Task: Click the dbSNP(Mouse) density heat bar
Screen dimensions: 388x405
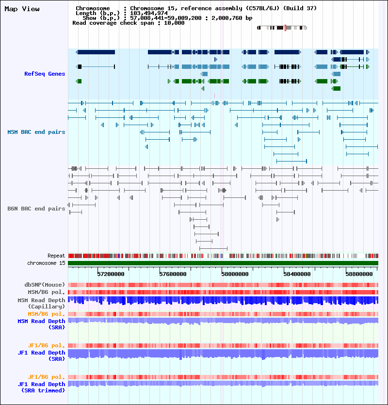Action: point(223,285)
